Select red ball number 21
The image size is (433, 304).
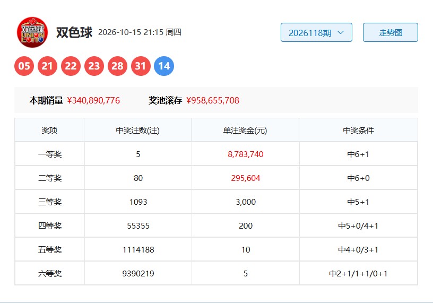point(47,66)
